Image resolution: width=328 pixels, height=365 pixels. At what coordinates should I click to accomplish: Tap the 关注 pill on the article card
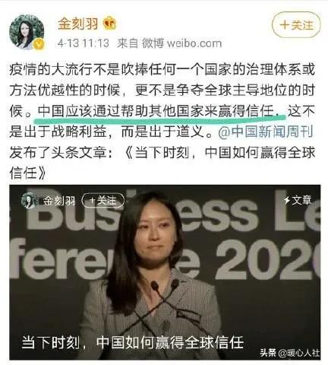click(x=103, y=201)
